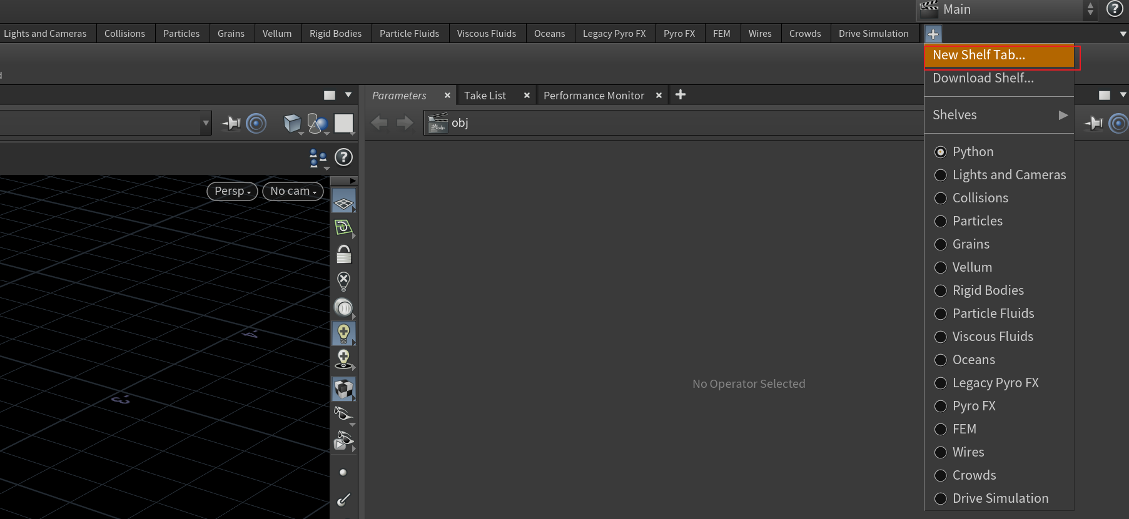The width and height of the screenshot is (1129, 519).
Task: Toggle the white dot point display icon
Action: pos(343,473)
